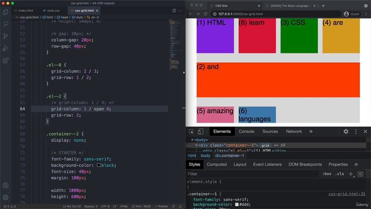Click the css-grid.html breadcrumb item
Viewport: 371px width, 209px height.
[x=29, y=17]
